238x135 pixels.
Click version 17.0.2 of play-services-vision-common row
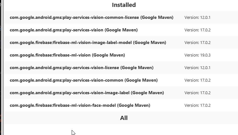point(197,80)
